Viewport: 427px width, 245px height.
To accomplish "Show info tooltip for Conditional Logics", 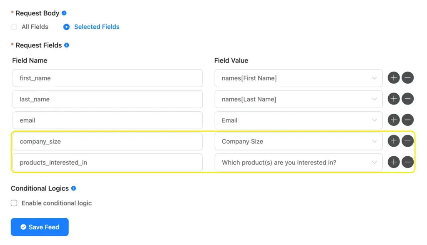I will pyautogui.click(x=73, y=188).
